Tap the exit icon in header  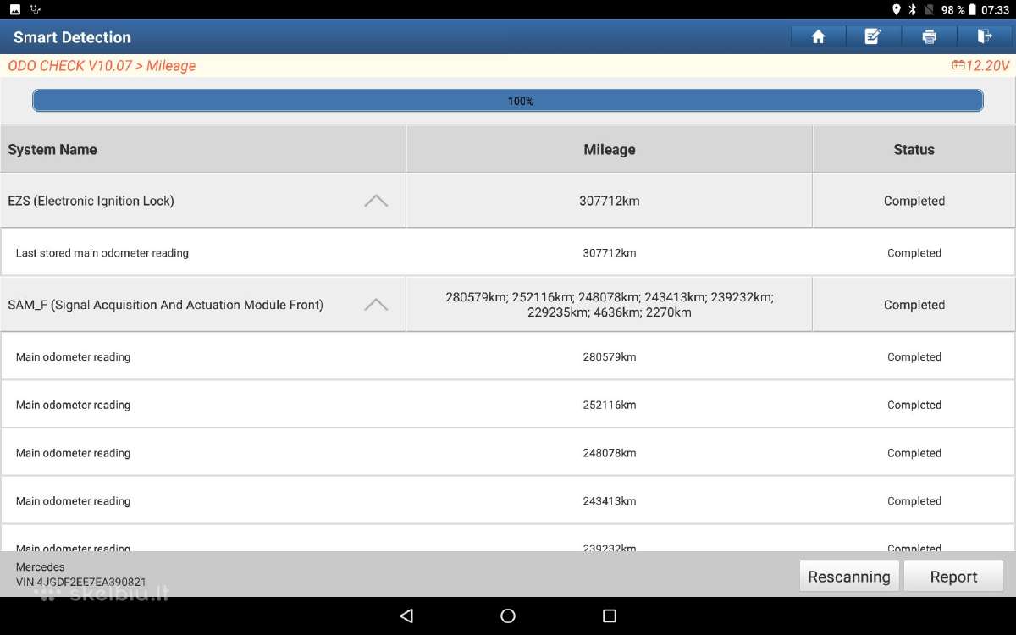coord(985,36)
